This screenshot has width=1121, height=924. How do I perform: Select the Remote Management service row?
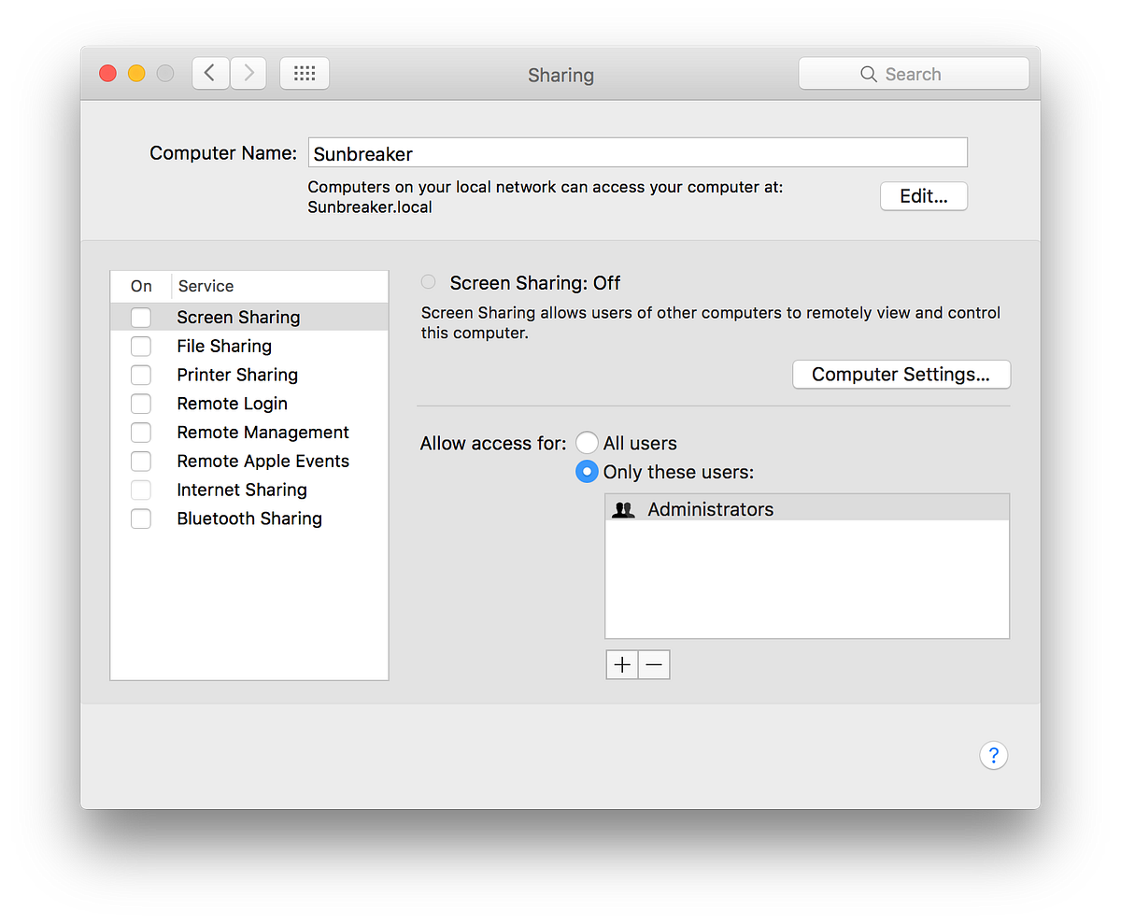[263, 432]
